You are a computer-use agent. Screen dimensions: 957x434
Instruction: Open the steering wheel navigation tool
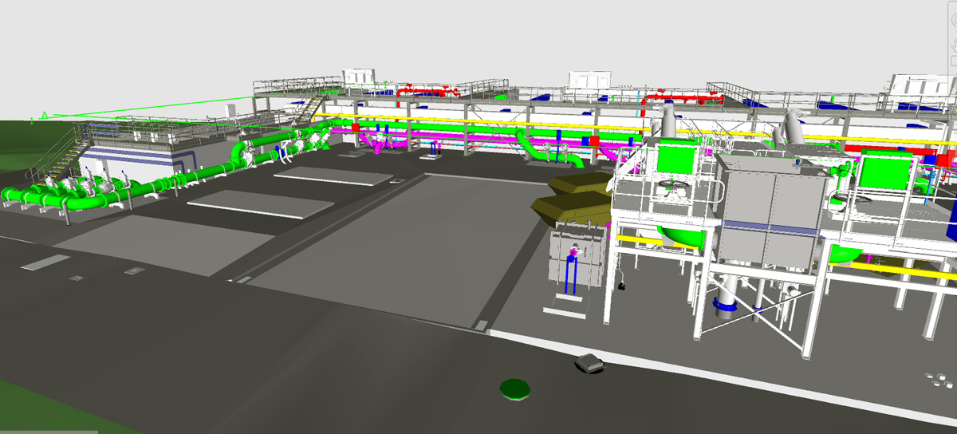pyautogui.click(x=953, y=22)
